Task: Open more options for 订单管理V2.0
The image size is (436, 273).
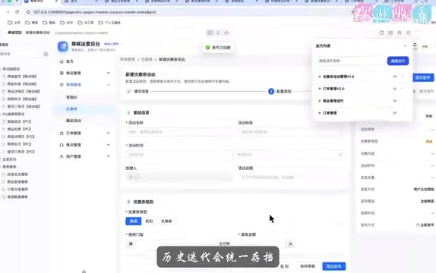Action: click(403, 89)
